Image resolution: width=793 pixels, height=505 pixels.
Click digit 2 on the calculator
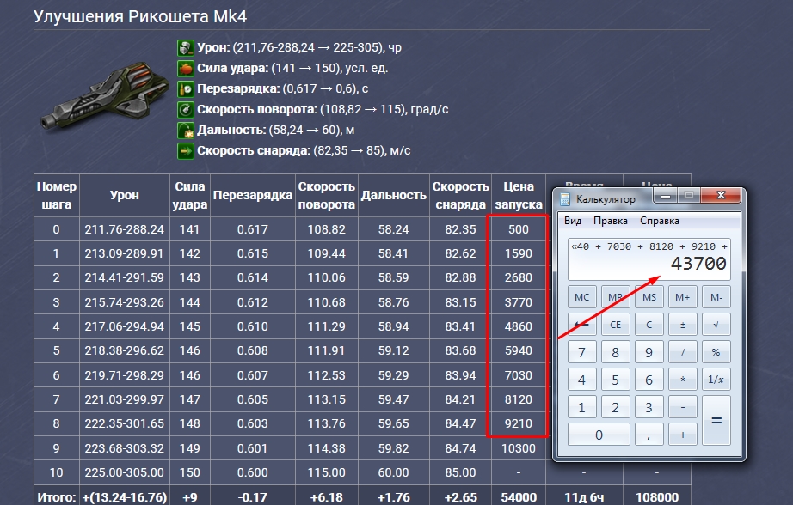tap(616, 407)
